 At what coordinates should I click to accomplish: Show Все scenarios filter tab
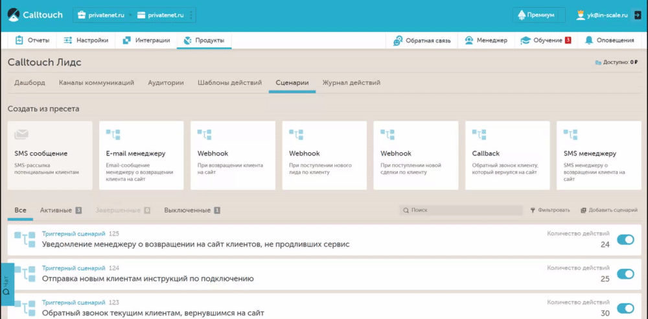click(x=20, y=210)
